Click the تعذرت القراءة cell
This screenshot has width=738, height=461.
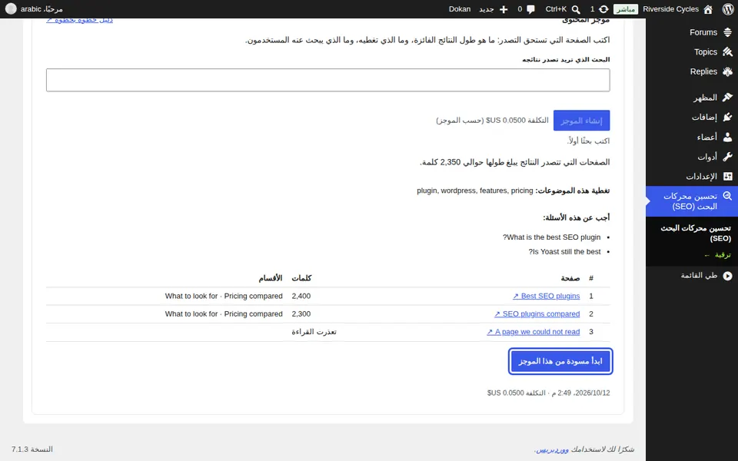(x=314, y=332)
